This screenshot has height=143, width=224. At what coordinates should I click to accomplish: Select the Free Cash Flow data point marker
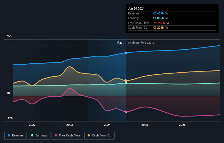[x=126, y=112]
